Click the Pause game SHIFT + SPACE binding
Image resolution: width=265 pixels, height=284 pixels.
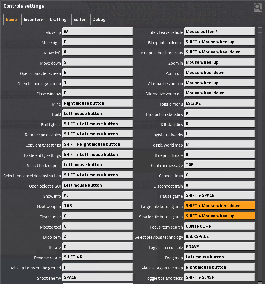(x=219, y=195)
